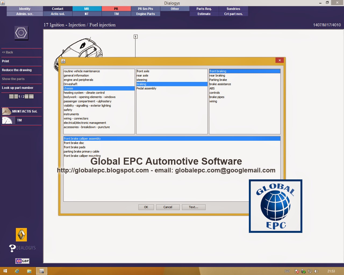Click callout number 1 on the drawing
The height and width of the screenshot is (275, 344).
pos(135,37)
